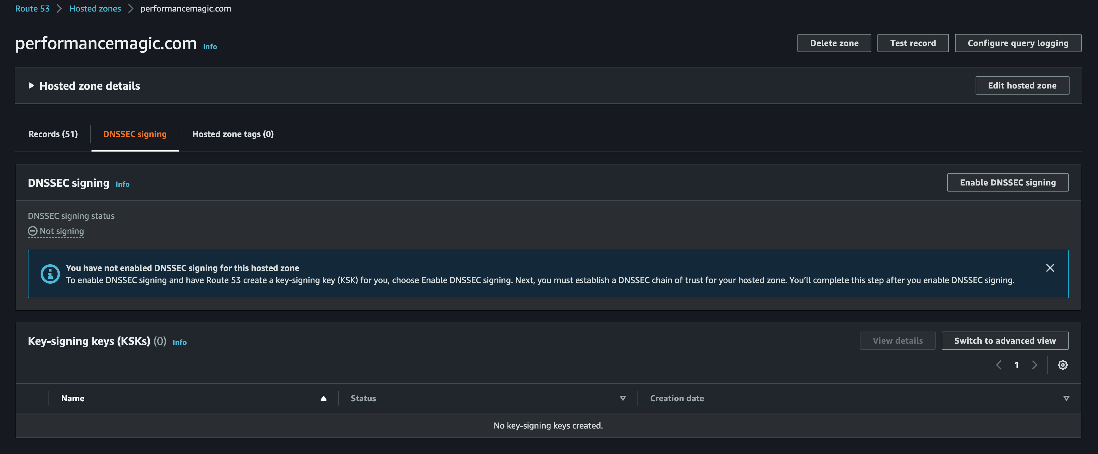Click Info link beside Key-signing keys heading
This screenshot has height=454, width=1098.
179,342
